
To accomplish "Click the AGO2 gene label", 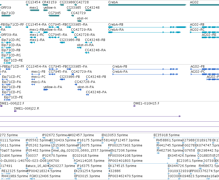I will click(194, 2).
